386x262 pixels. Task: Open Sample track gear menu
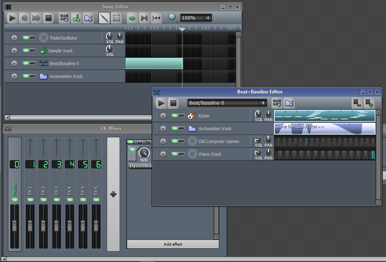click(x=14, y=51)
